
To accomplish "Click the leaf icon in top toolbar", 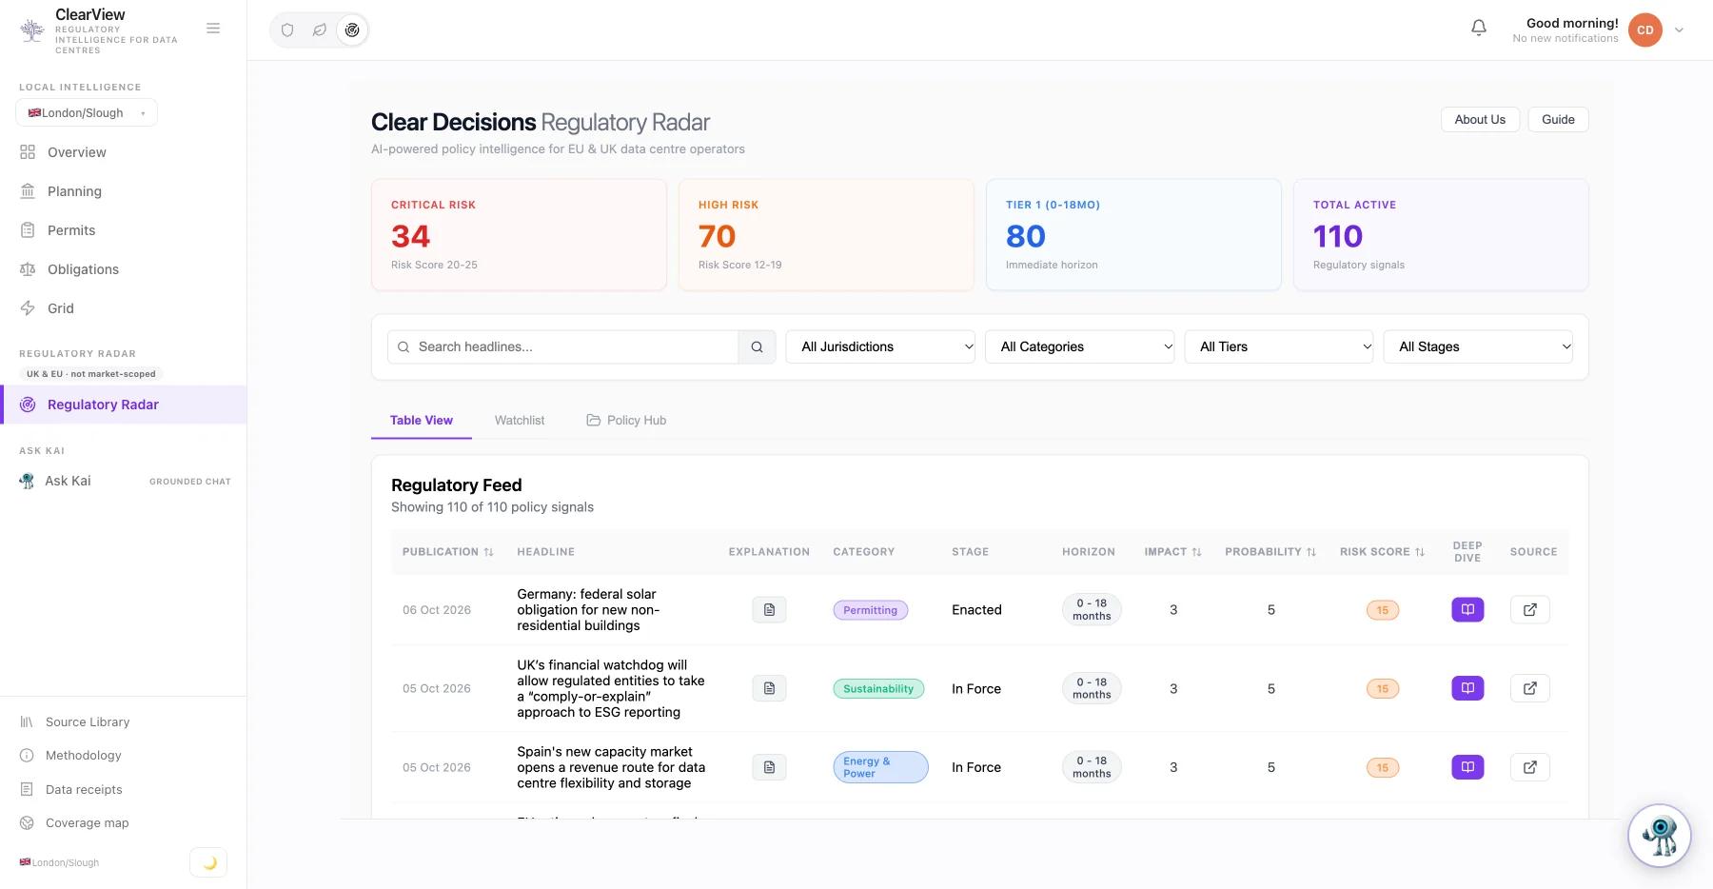I will 320,30.
